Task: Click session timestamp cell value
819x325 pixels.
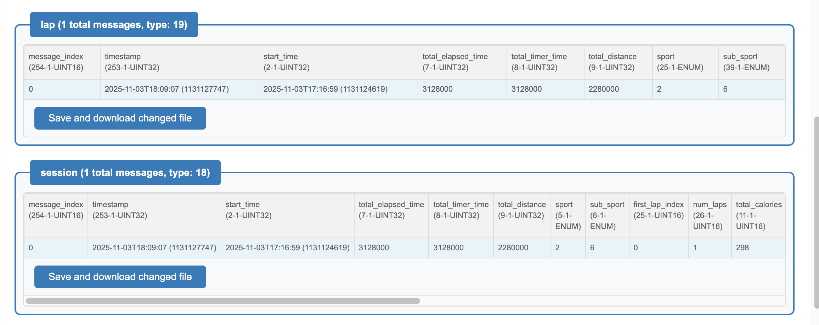Action: tap(154, 248)
